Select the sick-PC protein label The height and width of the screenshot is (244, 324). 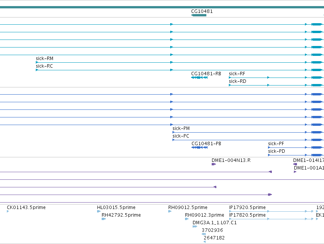[x=181, y=136]
